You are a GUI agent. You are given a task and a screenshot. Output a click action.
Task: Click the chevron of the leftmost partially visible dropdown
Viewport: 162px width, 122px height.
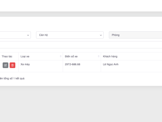[28, 35]
